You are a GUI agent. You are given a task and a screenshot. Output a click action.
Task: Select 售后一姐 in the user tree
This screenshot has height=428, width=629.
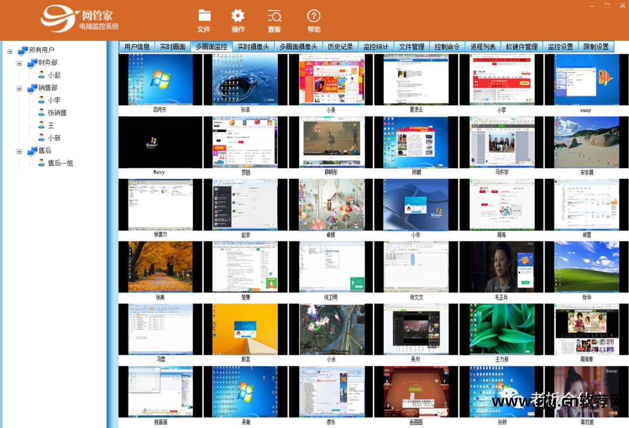(61, 163)
